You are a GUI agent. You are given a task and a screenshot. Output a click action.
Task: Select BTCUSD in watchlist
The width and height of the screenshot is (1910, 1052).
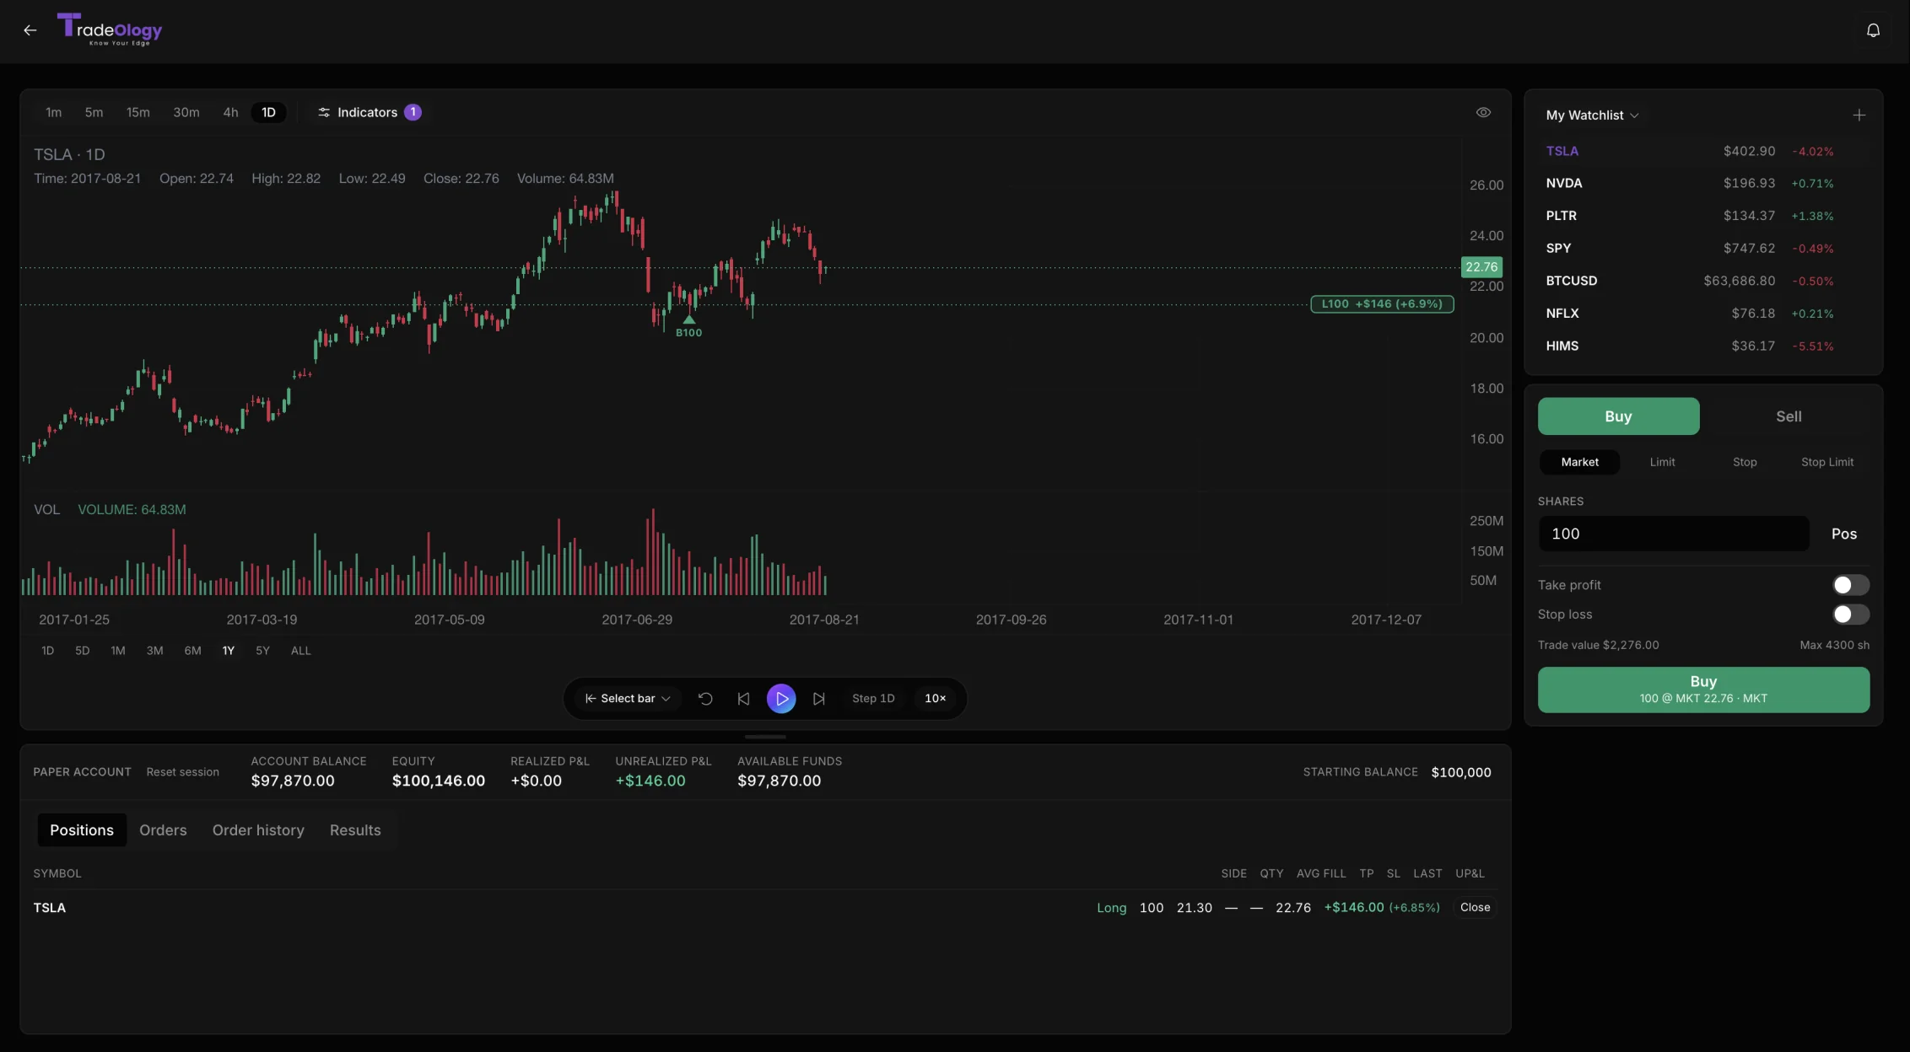[x=1702, y=281]
